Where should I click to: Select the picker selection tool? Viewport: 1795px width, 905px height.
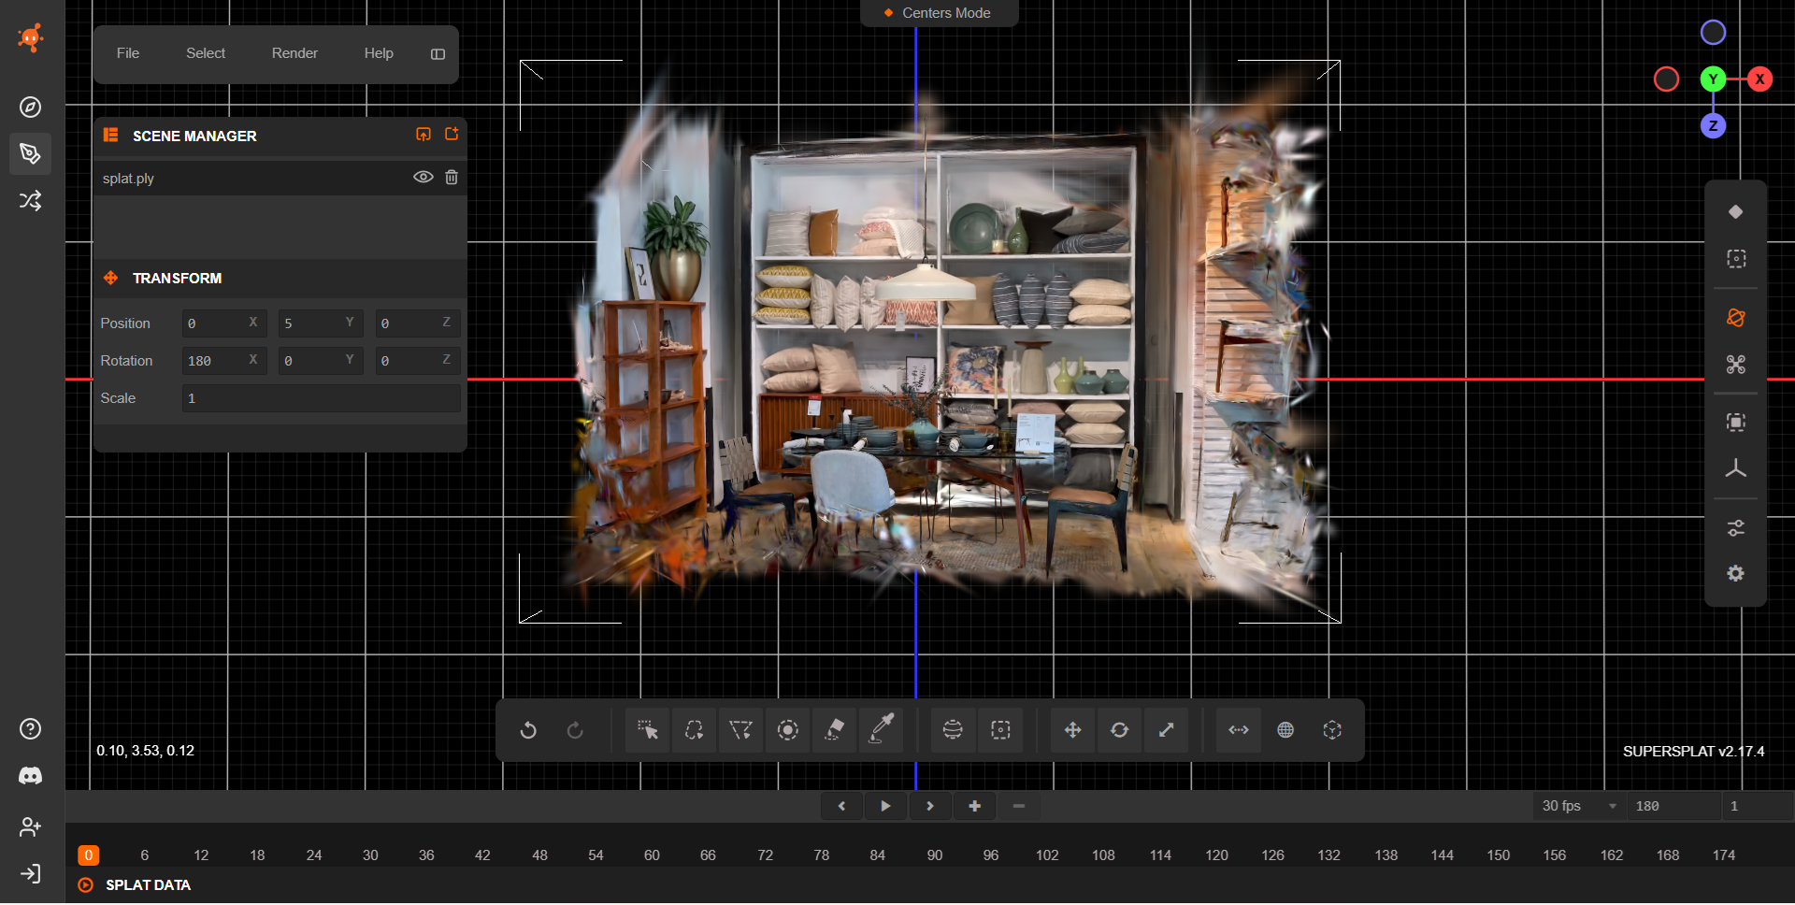[647, 730]
